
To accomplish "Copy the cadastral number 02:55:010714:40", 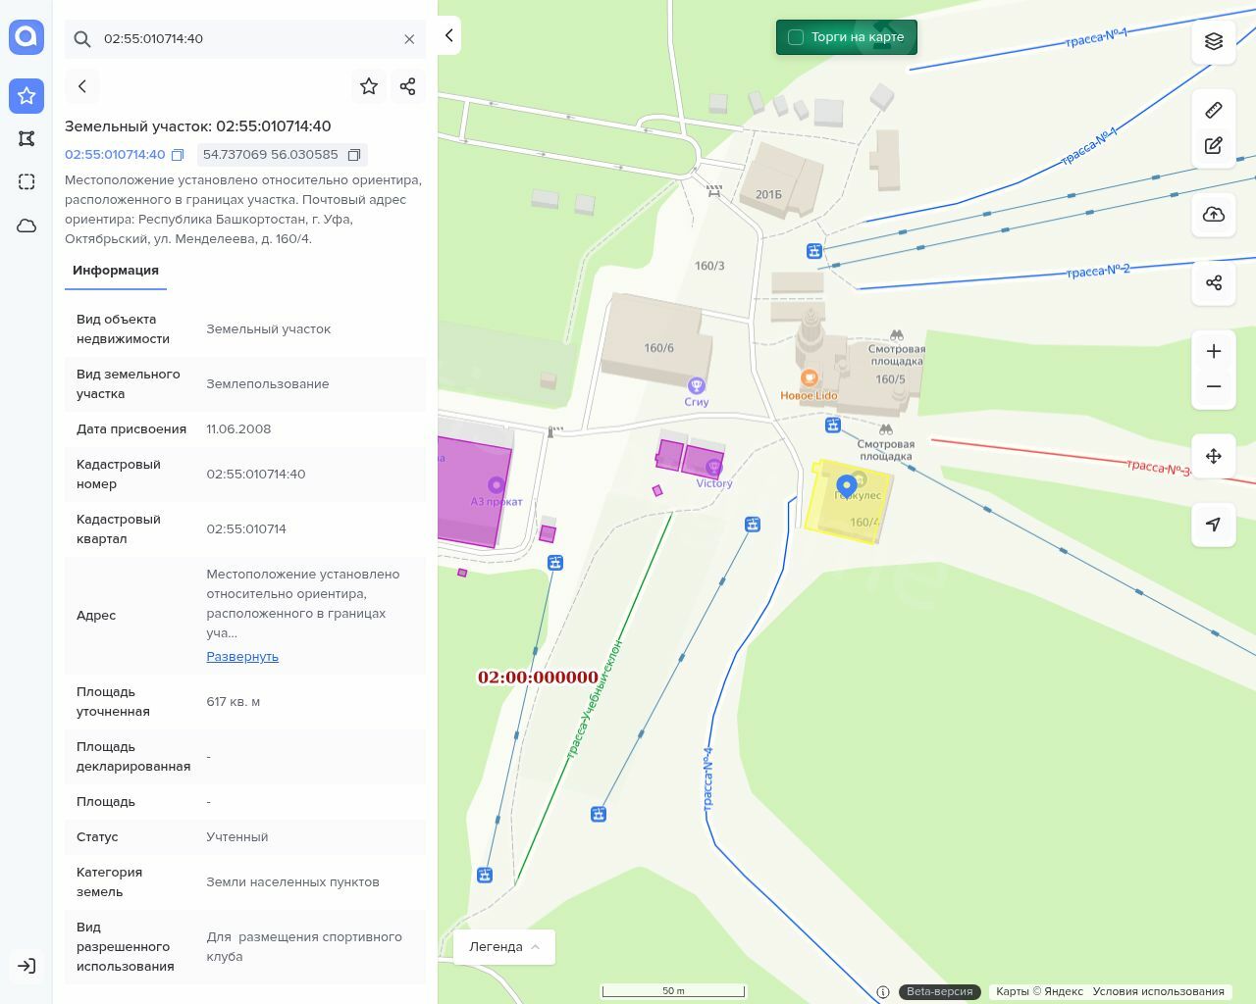I will (178, 155).
